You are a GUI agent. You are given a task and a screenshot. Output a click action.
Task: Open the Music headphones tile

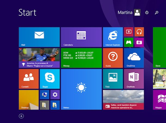[x=139, y=32]
